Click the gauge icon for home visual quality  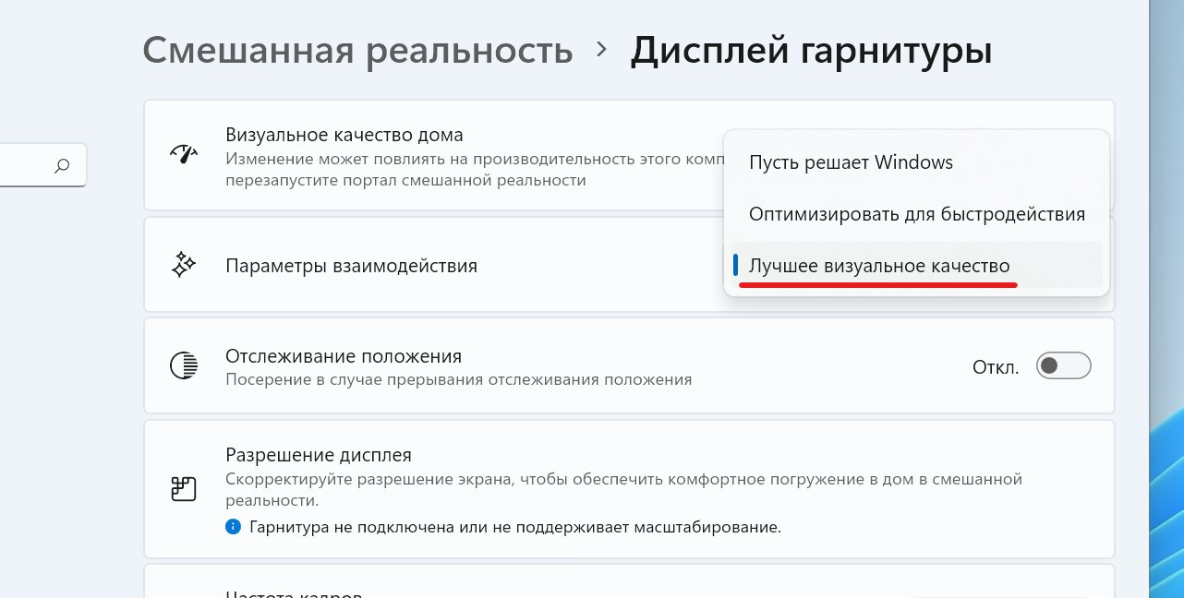click(184, 154)
